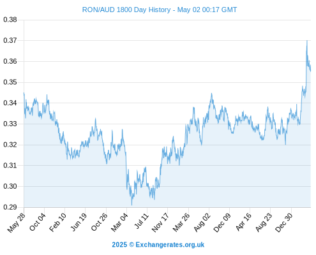Select the May 28 x-axis date label
This screenshot has width=316, height=255.
[17, 222]
